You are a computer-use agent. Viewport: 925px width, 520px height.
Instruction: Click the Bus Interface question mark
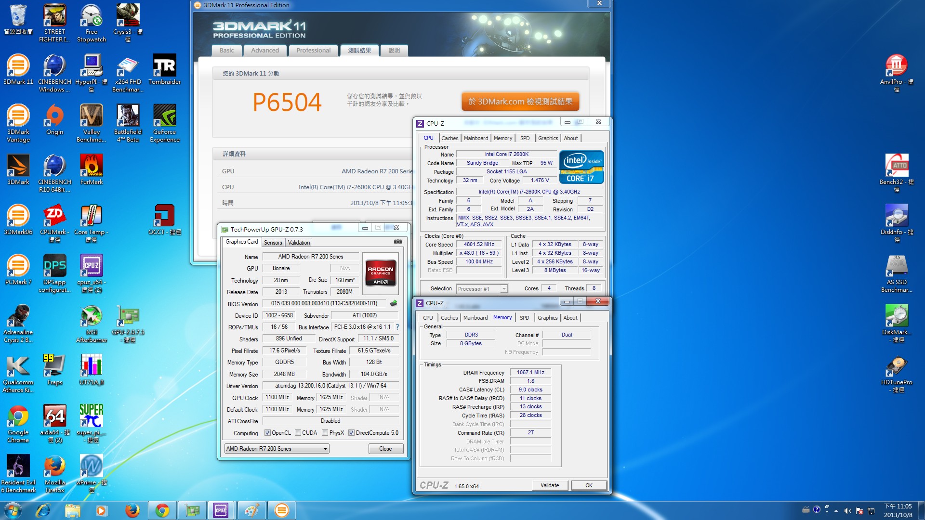pos(397,327)
